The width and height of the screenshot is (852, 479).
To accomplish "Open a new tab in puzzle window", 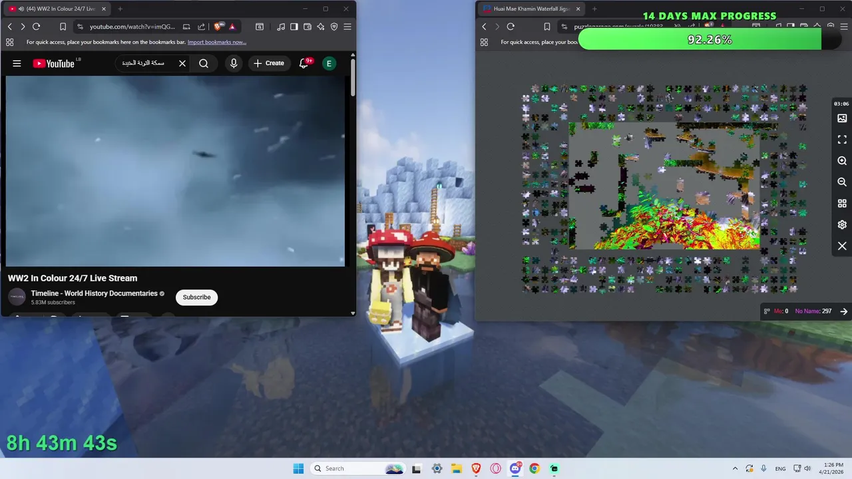I will pyautogui.click(x=594, y=9).
